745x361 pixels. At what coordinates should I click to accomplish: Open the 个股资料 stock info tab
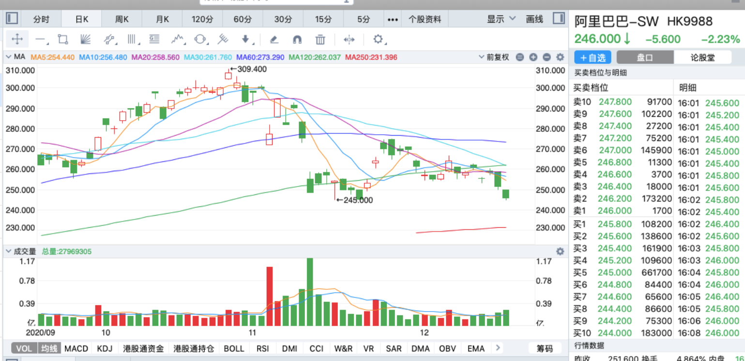425,19
